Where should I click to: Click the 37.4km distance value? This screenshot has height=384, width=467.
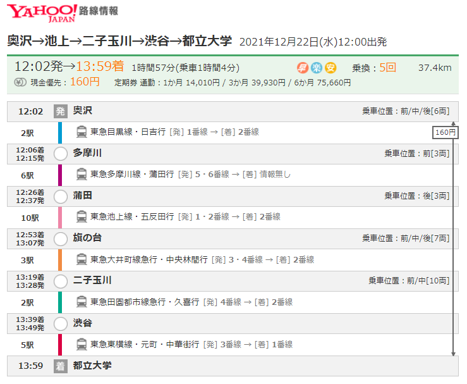point(435,68)
